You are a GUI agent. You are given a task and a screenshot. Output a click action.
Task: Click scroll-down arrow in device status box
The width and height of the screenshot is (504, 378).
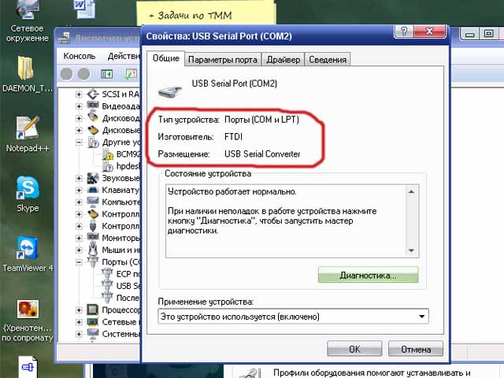tap(411, 250)
